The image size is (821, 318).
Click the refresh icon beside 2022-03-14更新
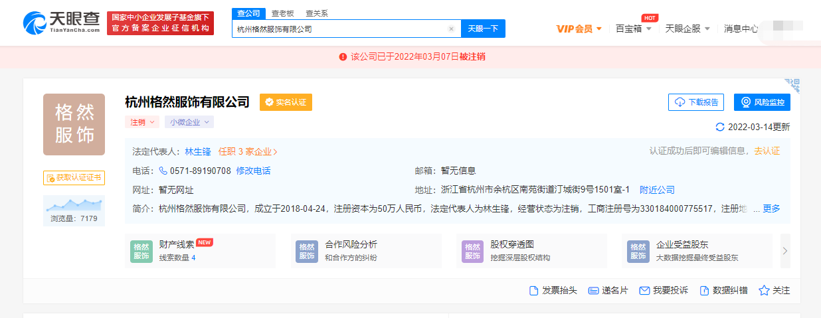point(720,127)
